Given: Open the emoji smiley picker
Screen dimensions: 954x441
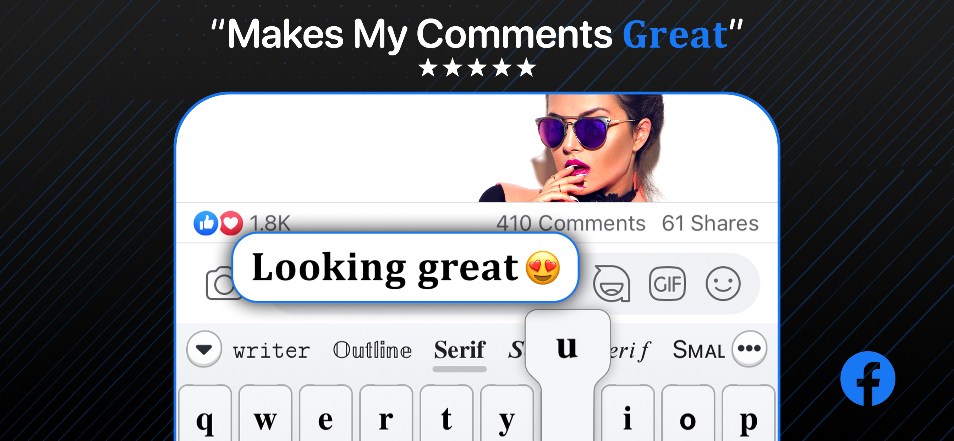Looking at the screenshot, I should point(723,283).
